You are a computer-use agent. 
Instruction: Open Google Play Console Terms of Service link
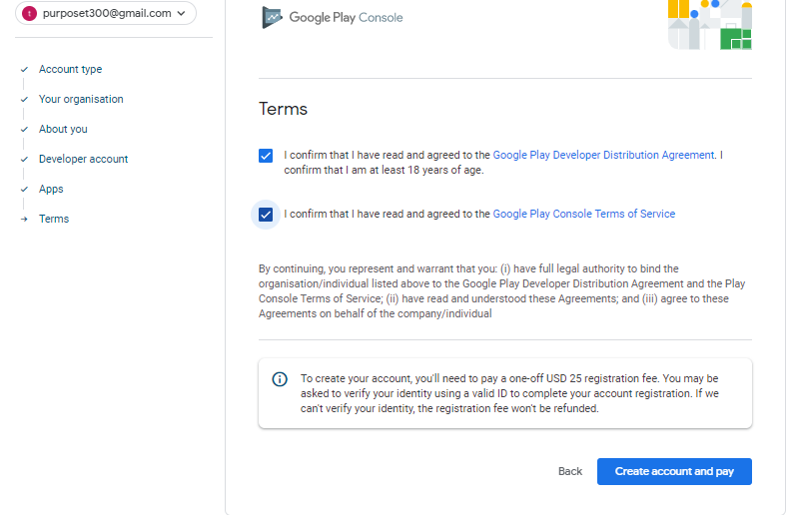(583, 214)
